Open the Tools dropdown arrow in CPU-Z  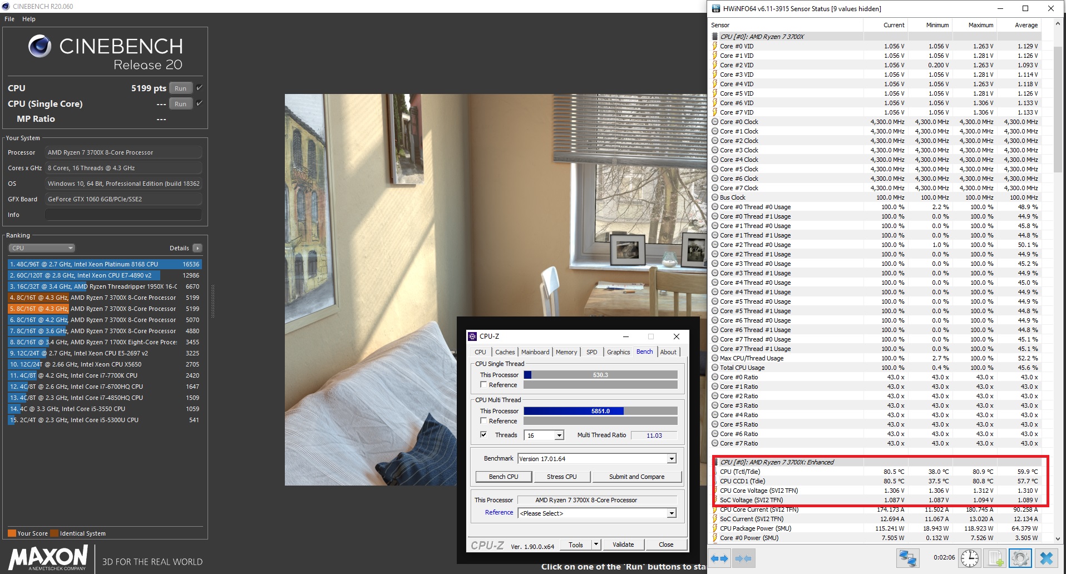(x=596, y=545)
